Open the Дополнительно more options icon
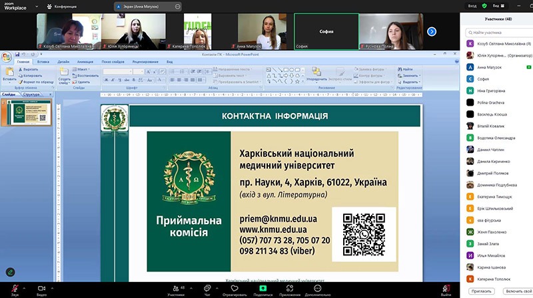This screenshot has width=533, height=298. (x=318, y=287)
